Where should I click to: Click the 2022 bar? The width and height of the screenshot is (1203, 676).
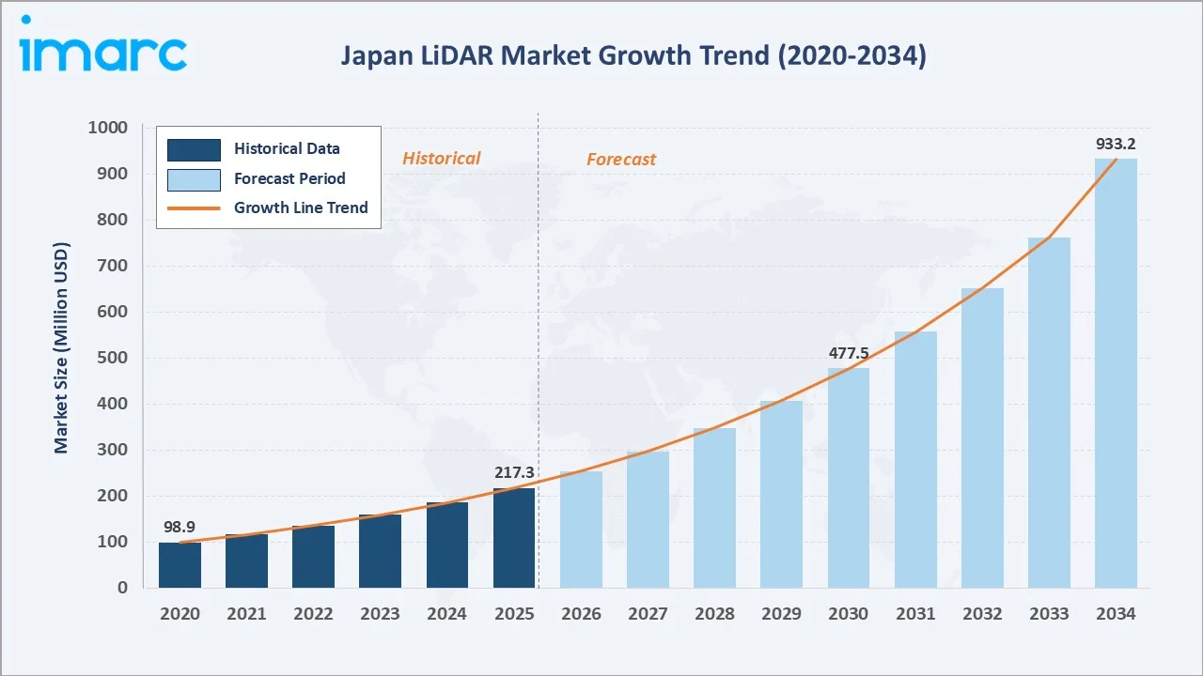(313, 557)
